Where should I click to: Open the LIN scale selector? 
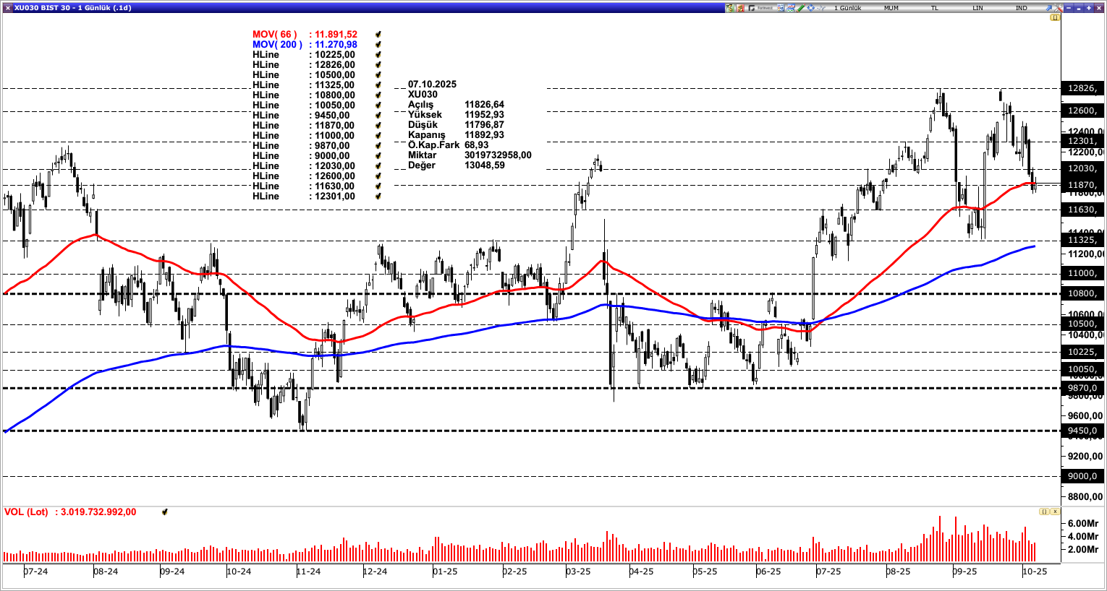tap(977, 8)
